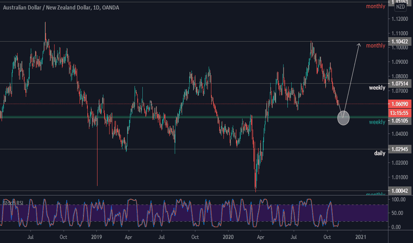413x243 pixels.
Task: Click the 1.07000 price axis value
Action: tap(400, 91)
